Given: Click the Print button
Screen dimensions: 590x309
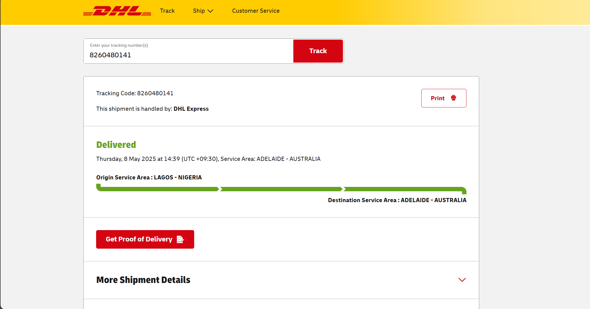Looking at the screenshot, I should [x=444, y=98].
